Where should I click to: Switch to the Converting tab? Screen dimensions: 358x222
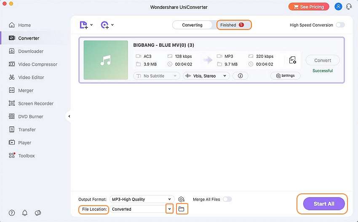click(x=192, y=25)
